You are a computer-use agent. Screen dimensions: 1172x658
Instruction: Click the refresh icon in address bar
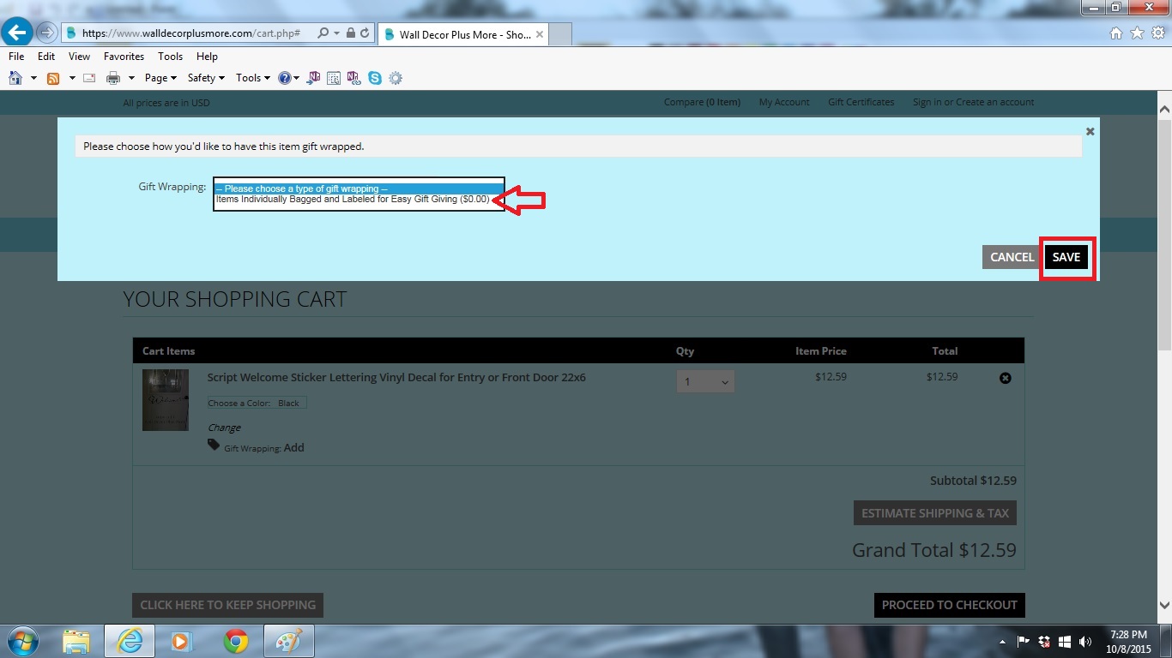click(365, 33)
